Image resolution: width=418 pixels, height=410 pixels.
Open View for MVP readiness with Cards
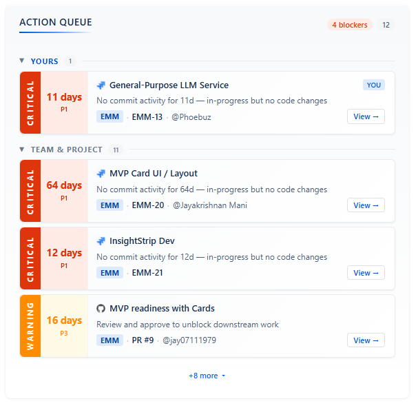[x=366, y=340]
